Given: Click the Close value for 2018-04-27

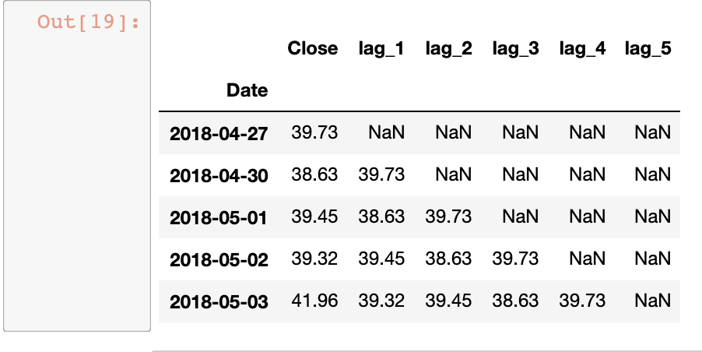Looking at the screenshot, I should pos(314,132).
